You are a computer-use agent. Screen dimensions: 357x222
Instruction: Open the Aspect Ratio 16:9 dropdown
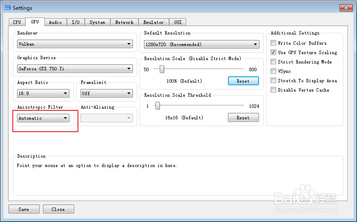pos(43,93)
